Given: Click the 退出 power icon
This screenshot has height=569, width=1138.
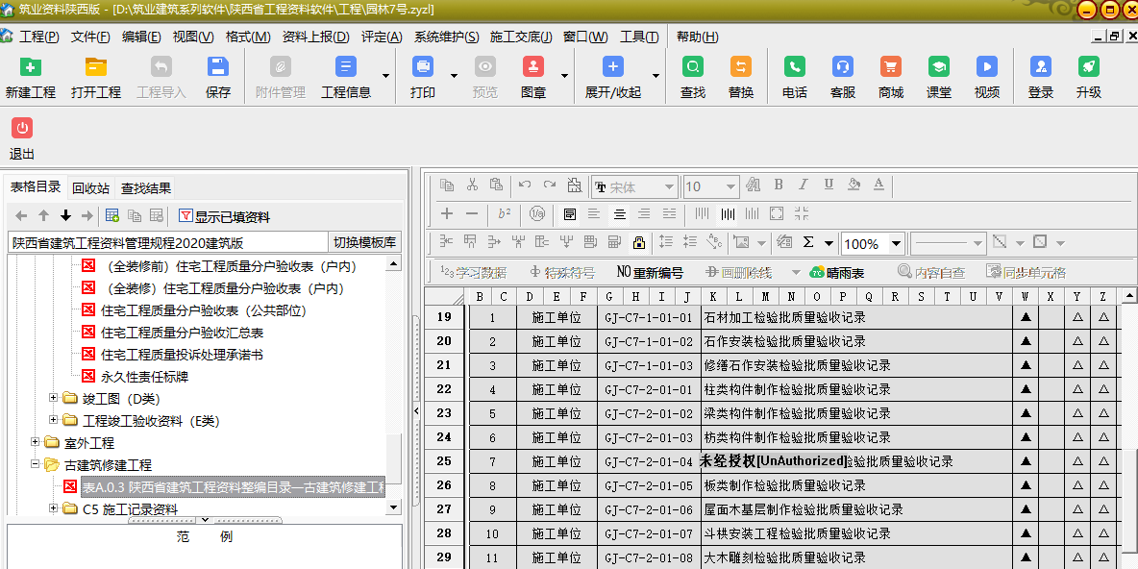Looking at the screenshot, I should click(x=22, y=129).
